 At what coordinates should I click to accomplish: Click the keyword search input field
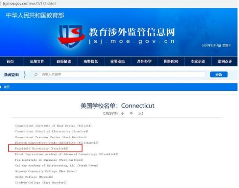point(123,74)
